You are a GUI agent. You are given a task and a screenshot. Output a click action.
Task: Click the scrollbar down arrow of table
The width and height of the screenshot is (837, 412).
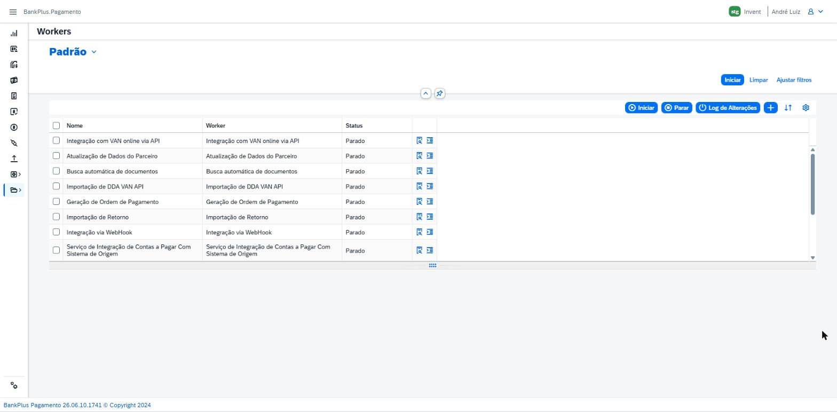812,258
